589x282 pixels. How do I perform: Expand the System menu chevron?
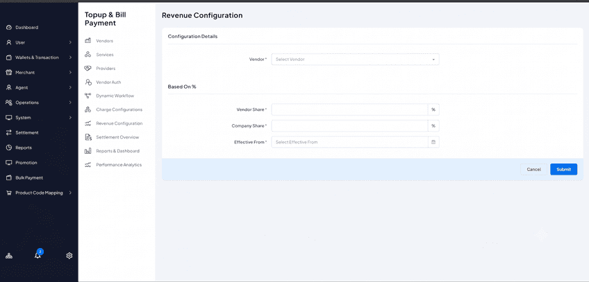[70, 118]
